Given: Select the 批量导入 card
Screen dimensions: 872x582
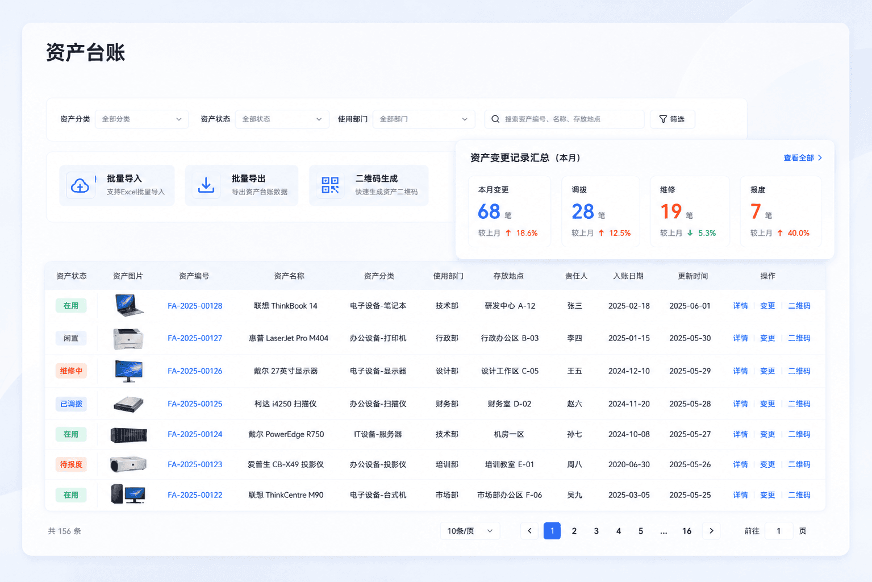Looking at the screenshot, I should (x=117, y=185).
